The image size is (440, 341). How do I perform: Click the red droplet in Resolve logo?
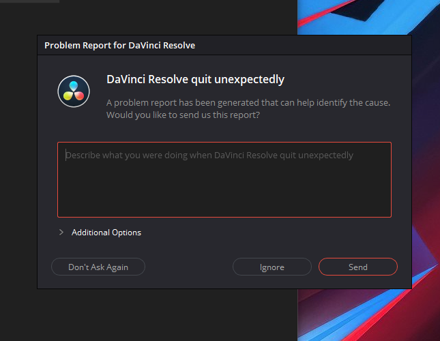coord(79,95)
